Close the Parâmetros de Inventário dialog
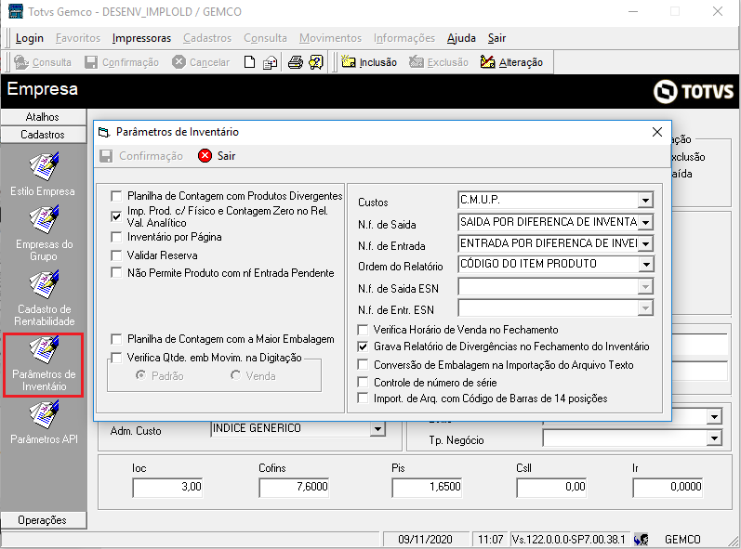Screen dimensions: 741x549 coord(657,132)
